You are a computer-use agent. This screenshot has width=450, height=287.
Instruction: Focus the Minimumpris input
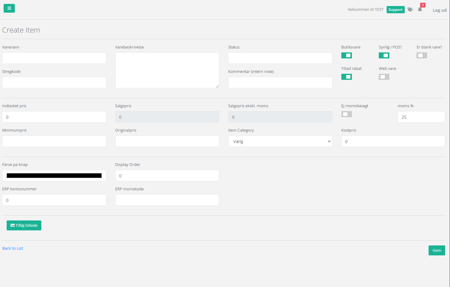(x=54, y=141)
